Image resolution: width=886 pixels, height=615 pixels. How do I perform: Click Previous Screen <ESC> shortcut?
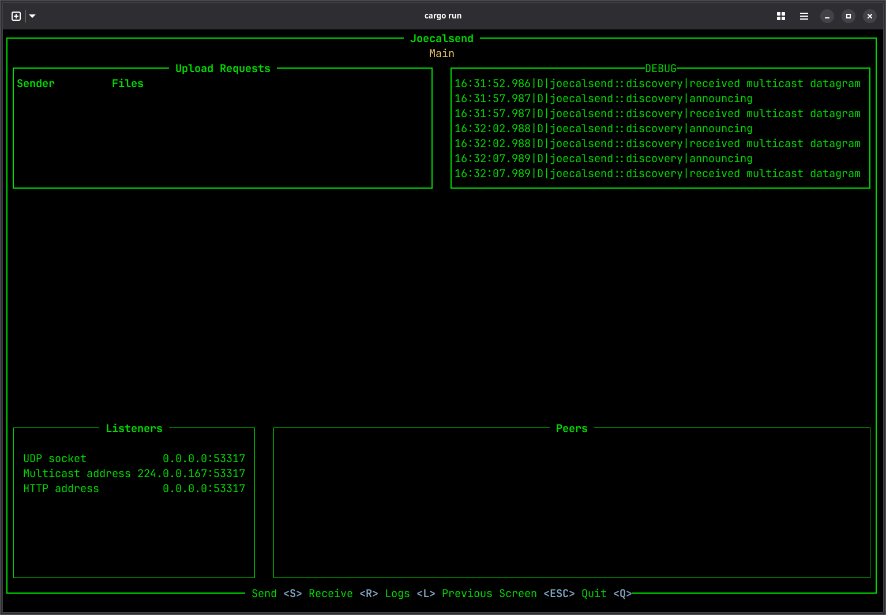coord(508,594)
